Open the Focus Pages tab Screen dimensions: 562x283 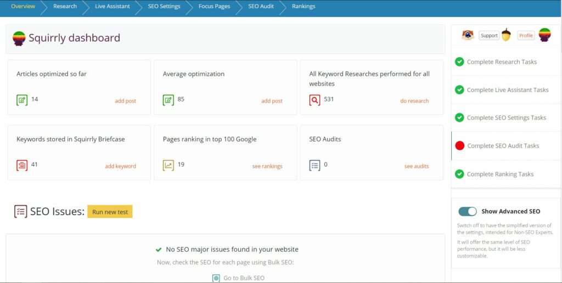click(214, 7)
